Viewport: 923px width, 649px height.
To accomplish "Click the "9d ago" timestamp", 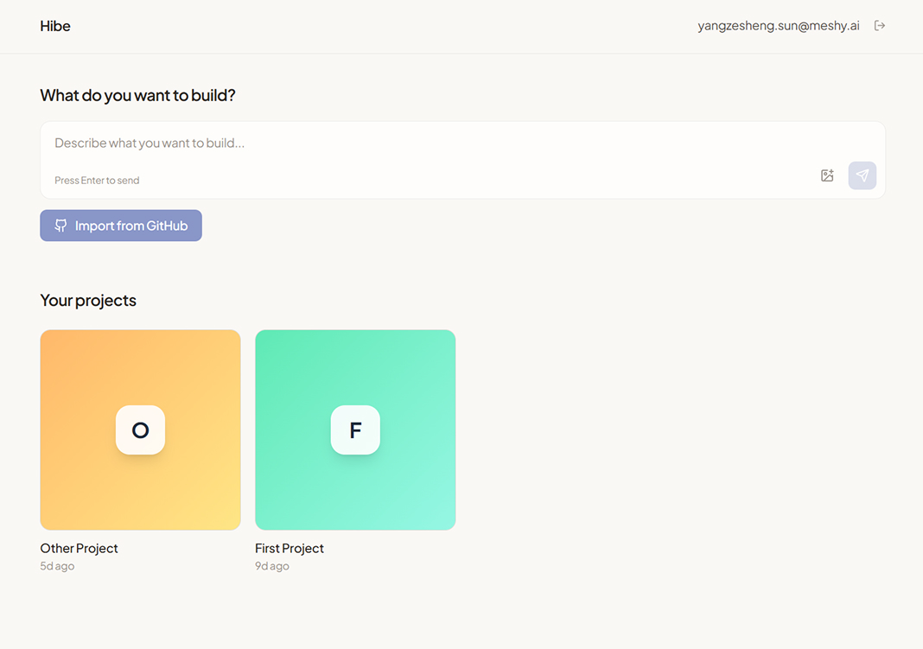I will tap(272, 566).
